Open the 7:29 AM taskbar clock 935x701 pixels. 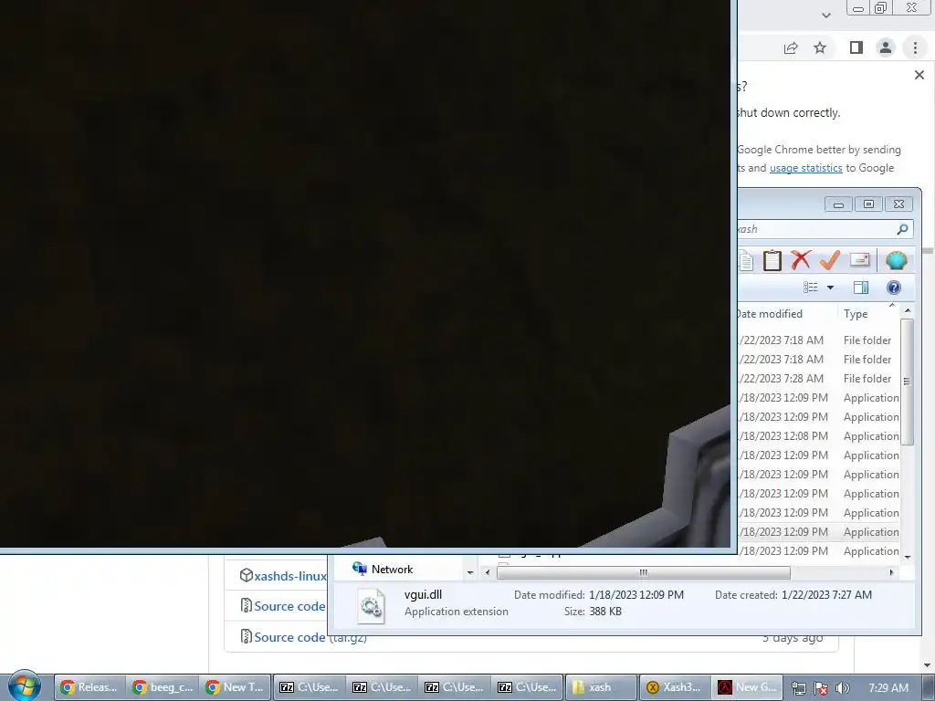point(888,688)
